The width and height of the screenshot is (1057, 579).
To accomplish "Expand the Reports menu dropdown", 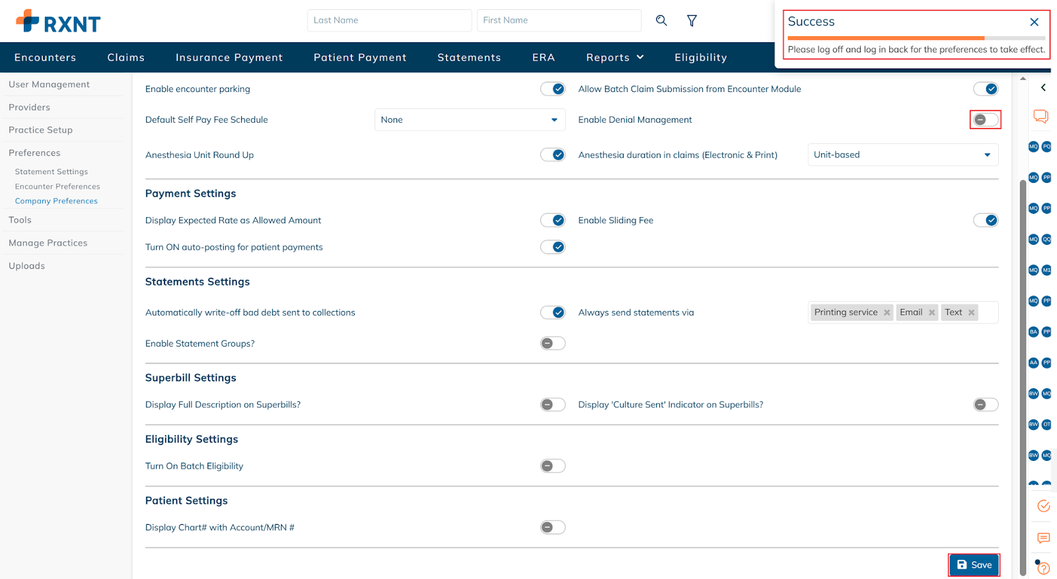I will point(614,57).
